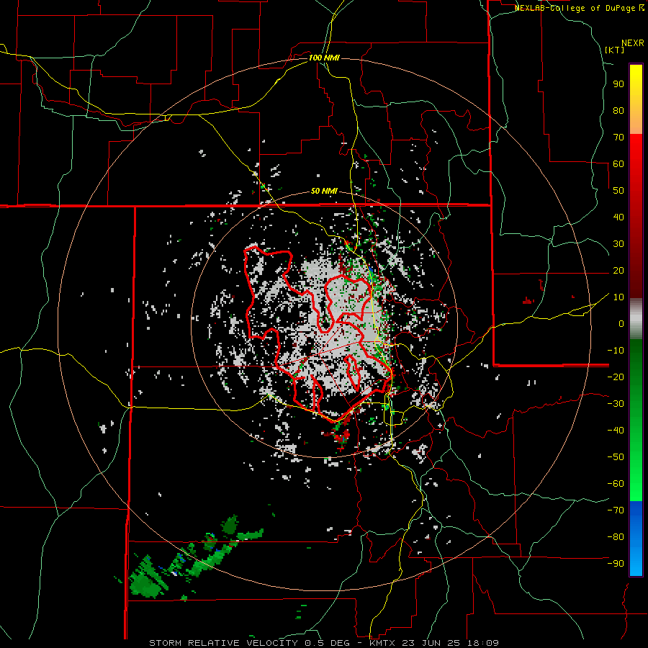The height and width of the screenshot is (648, 648).
Task: Pick the blue bottom segment of the color bar
Action: click(636, 539)
